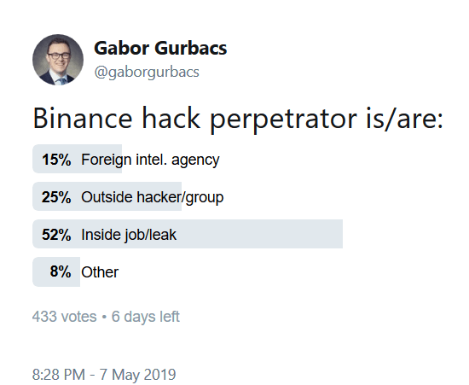This screenshot has width=469, height=385.
Task: Click the 6 days left label
Action: 145,317
